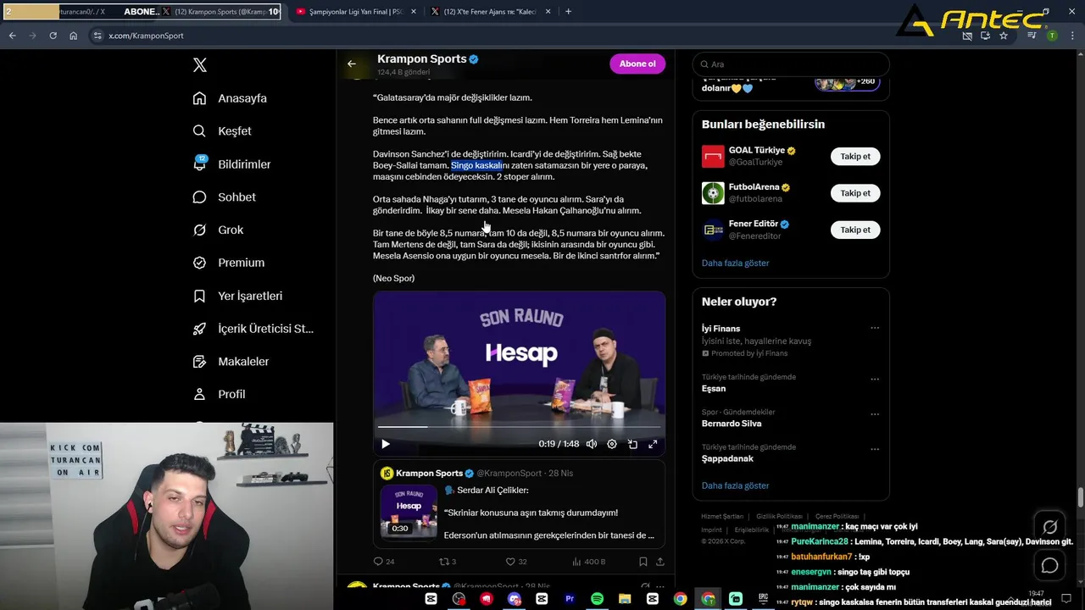This screenshot has height=610, width=1085.
Task: Go back with the profile header arrow
Action: point(352,64)
